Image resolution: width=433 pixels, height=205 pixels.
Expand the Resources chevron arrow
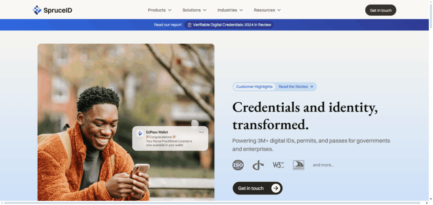click(279, 10)
